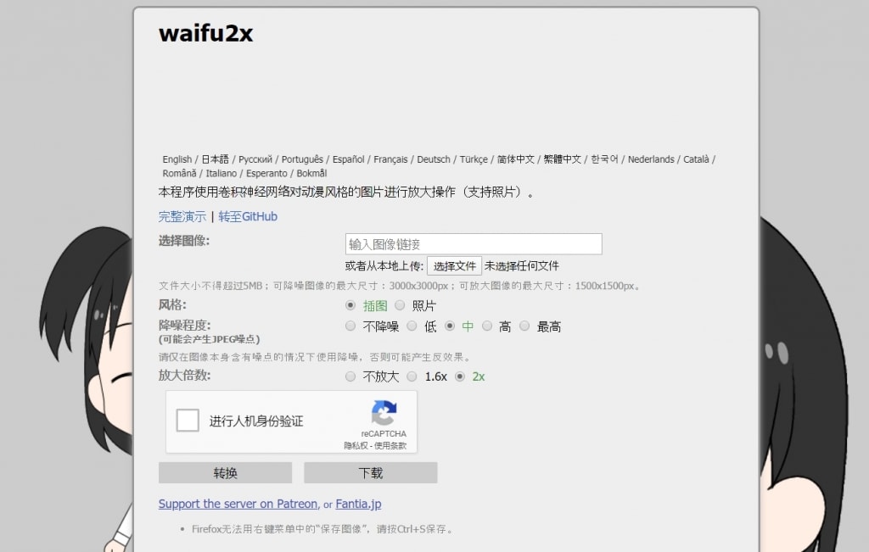
Task: Select the 照片 style radio button
Action: pos(400,305)
